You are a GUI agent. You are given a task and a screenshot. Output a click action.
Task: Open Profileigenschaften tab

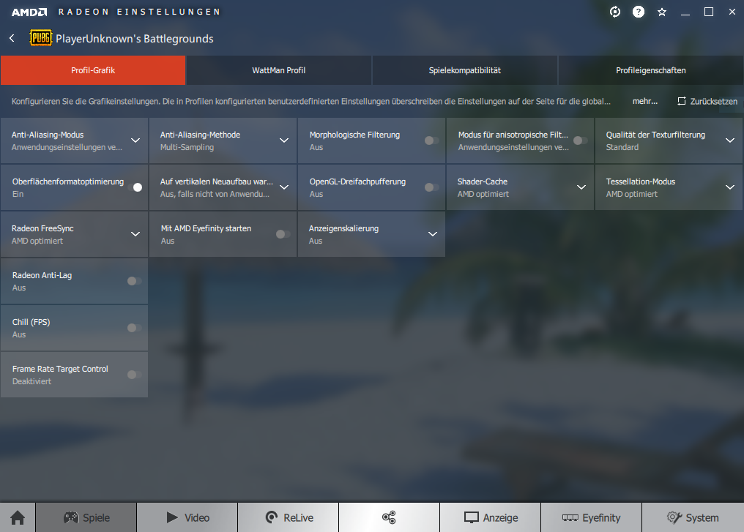click(x=650, y=70)
